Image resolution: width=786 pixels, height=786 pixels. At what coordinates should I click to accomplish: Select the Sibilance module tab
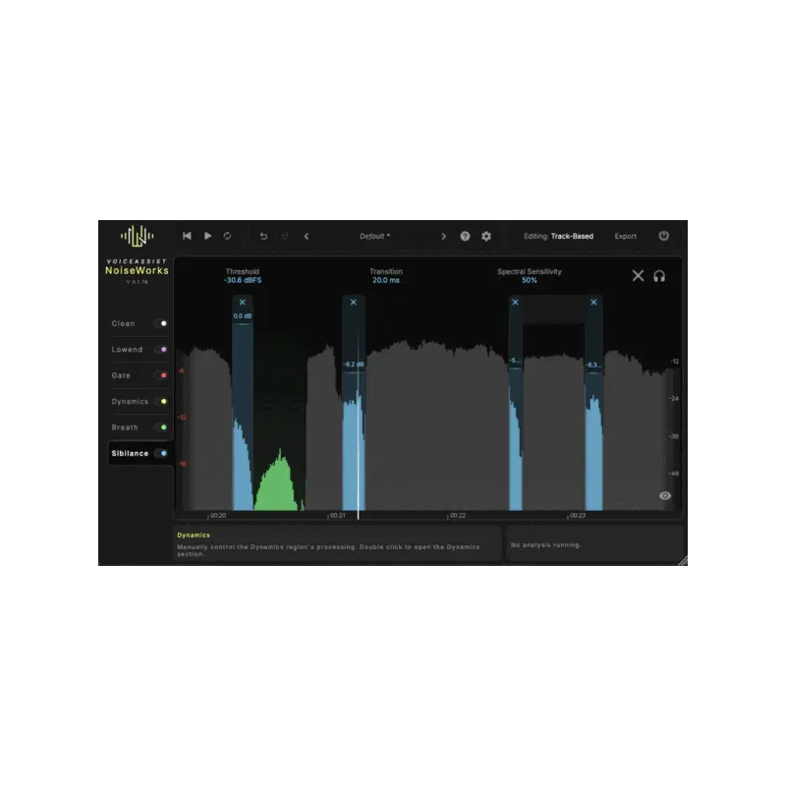pos(130,454)
